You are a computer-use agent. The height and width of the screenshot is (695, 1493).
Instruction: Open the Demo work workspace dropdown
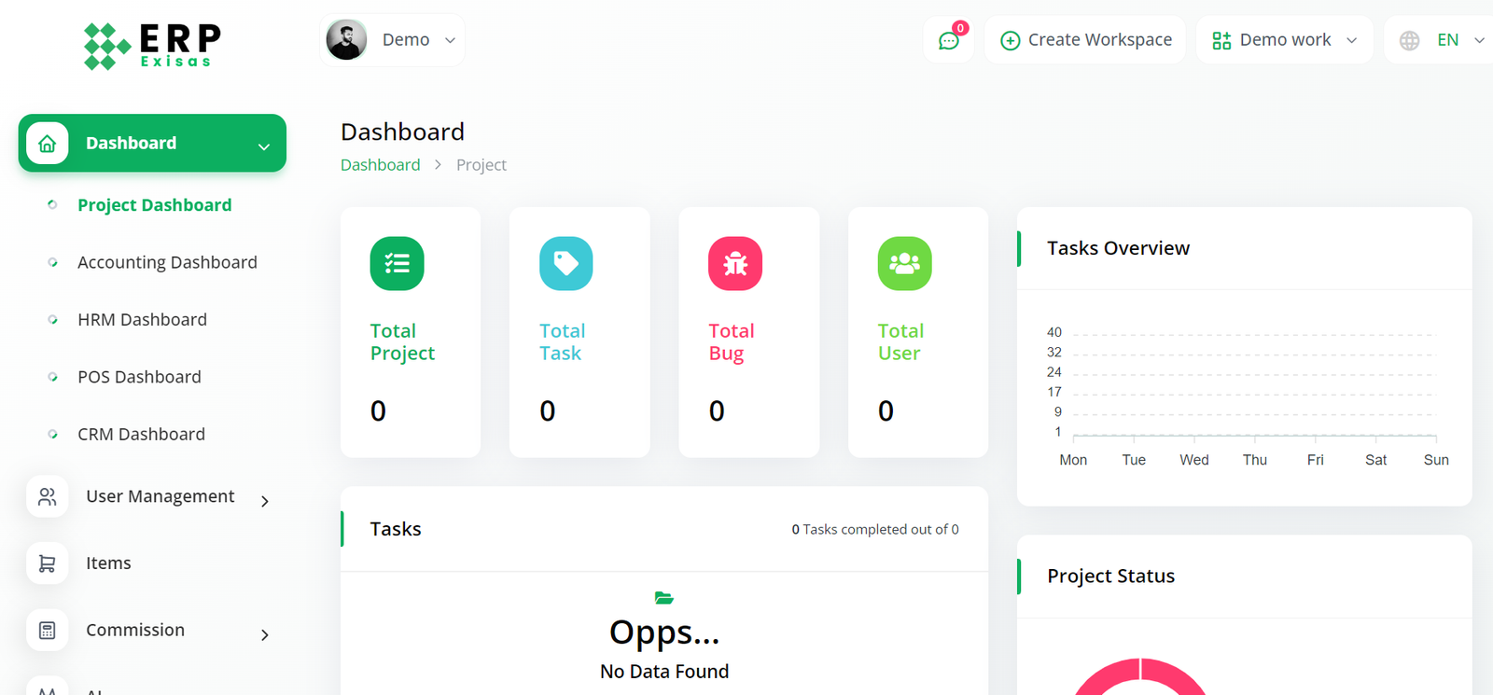[1284, 40]
